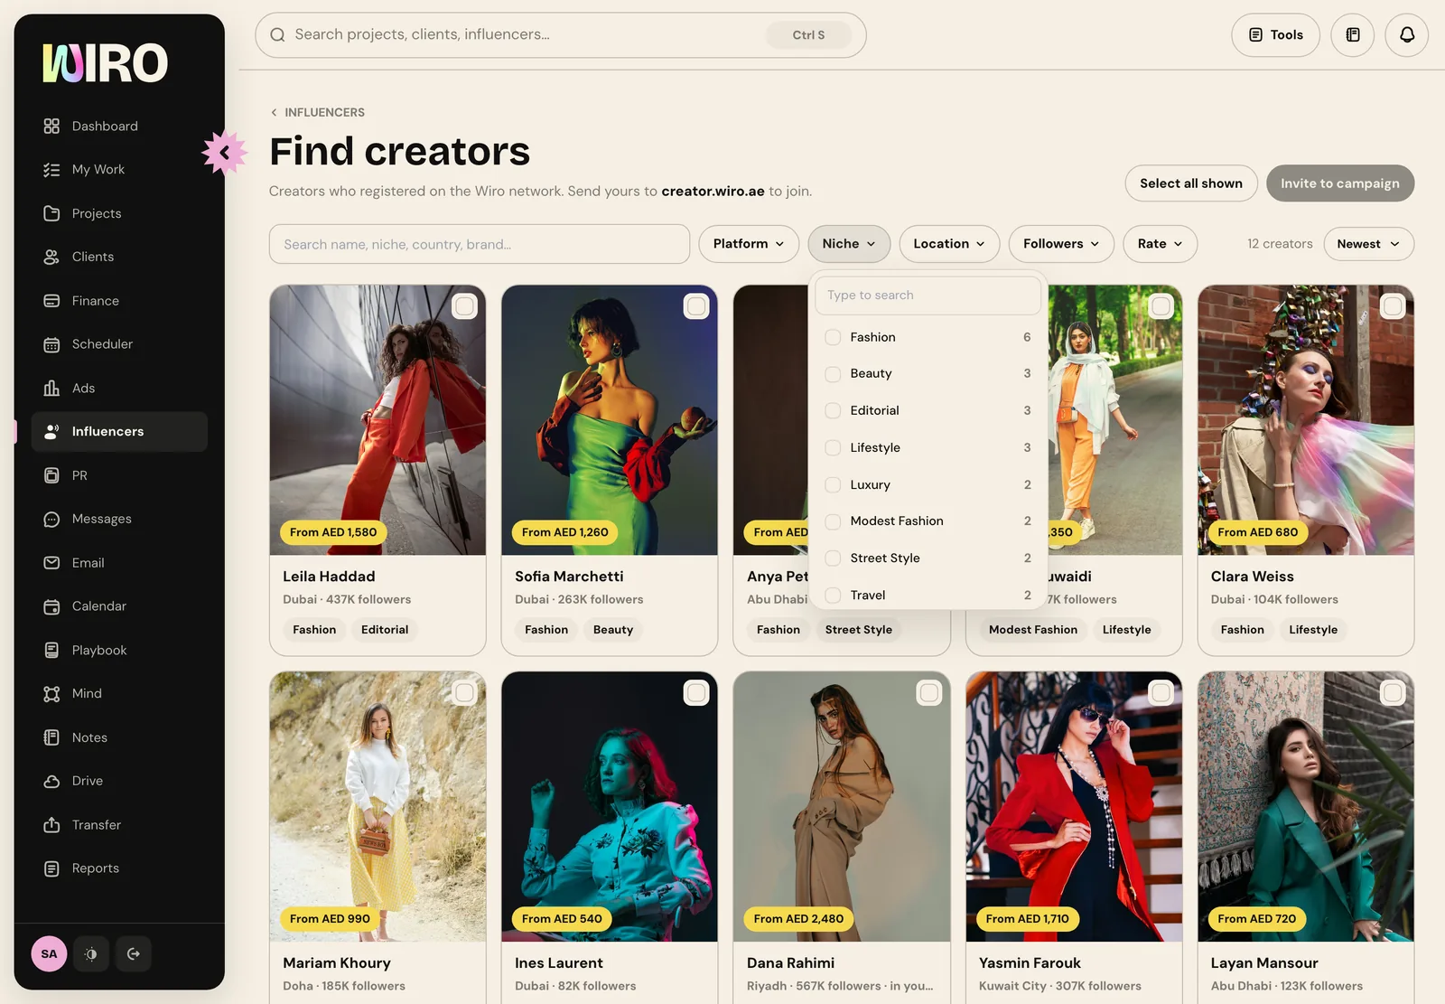
Task: Select Leila Haddad's card checkbox
Action: (464, 306)
